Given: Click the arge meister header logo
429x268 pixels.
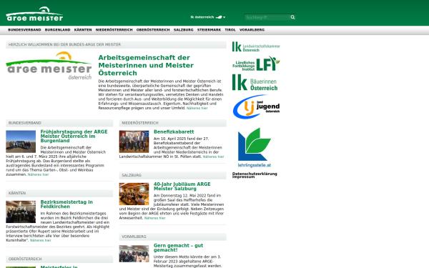Looking at the screenshot, I should click(34, 14).
